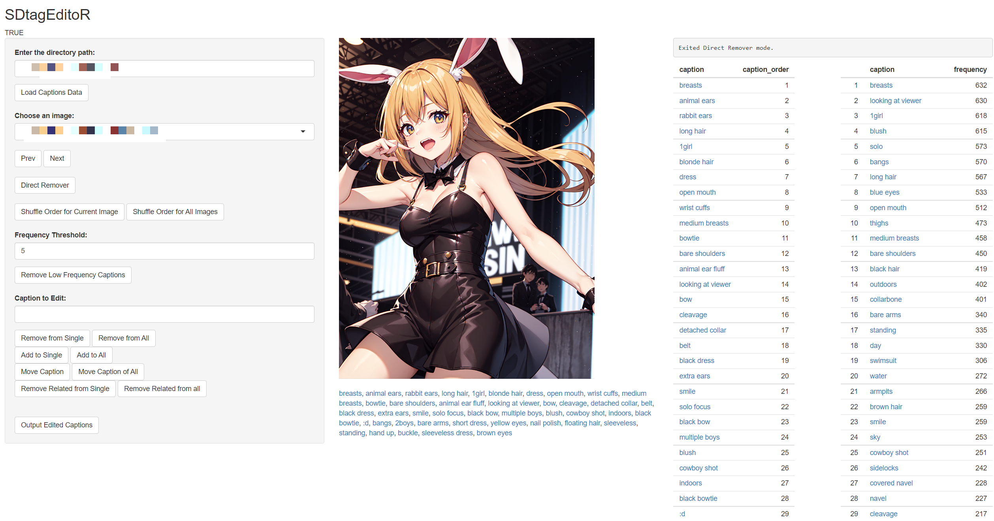
Task: Enter Direct Remover mode
Action: click(x=45, y=185)
